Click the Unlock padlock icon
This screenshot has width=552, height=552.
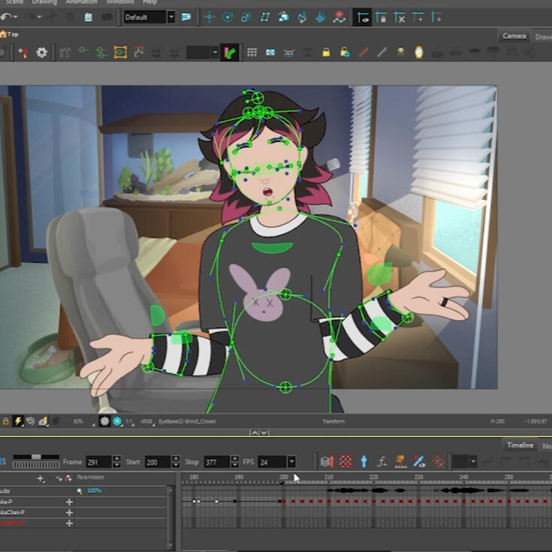345,53
